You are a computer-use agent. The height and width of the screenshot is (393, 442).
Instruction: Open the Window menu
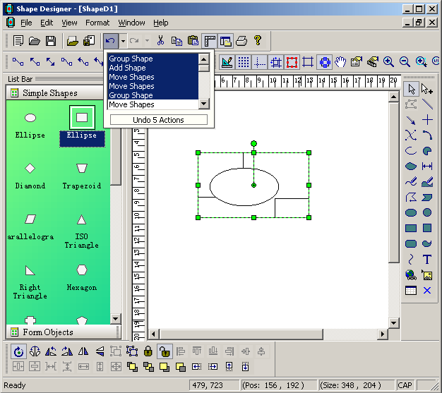click(131, 23)
